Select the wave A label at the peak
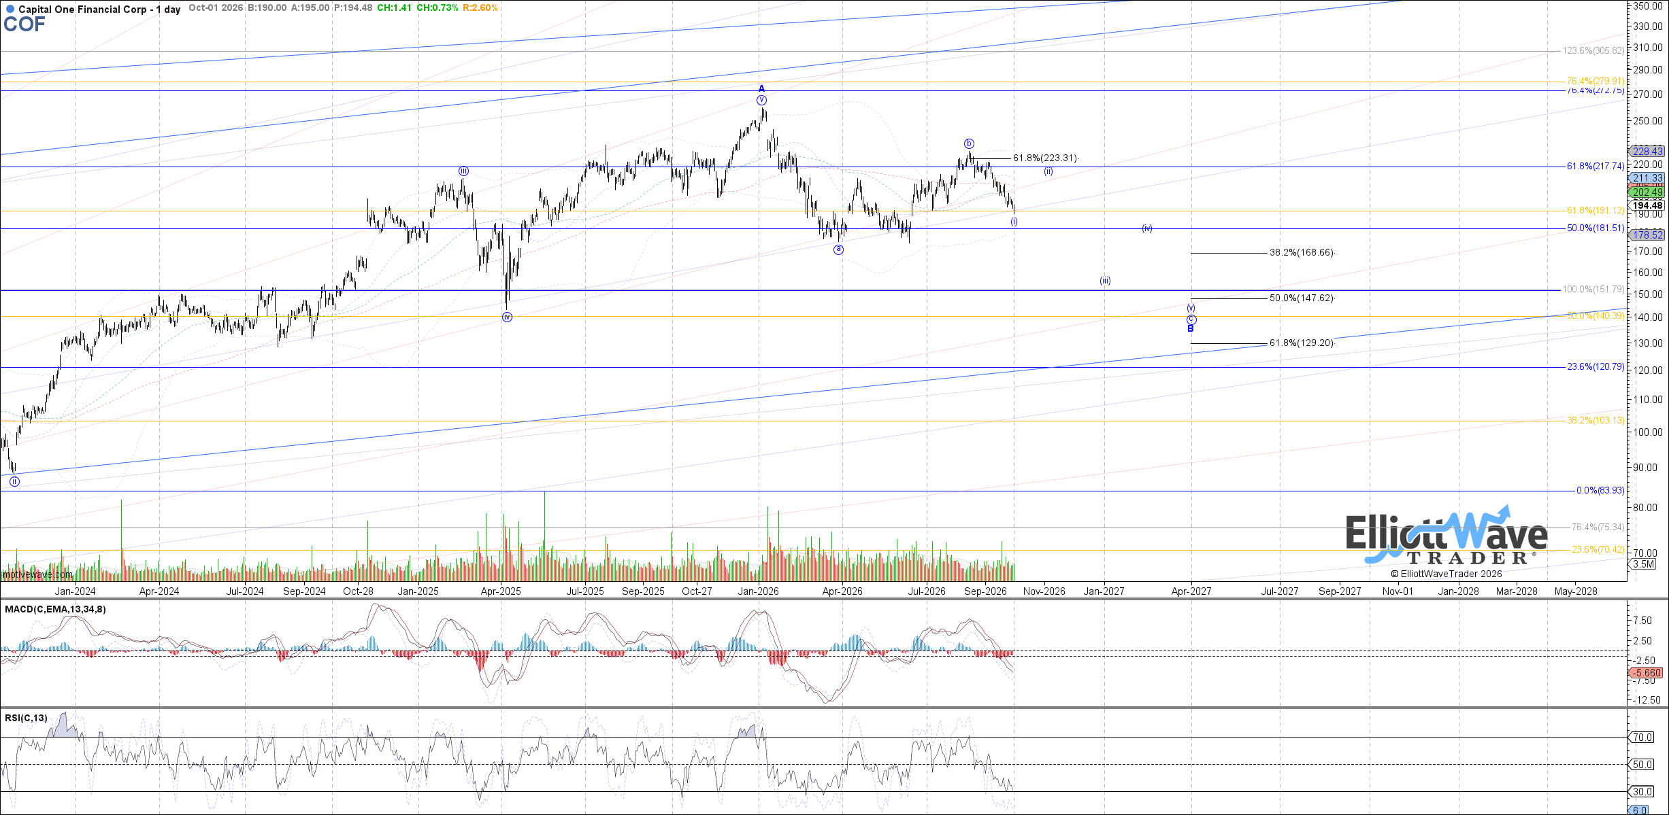Image resolution: width=1669 pixels, height=815 pixels. click(x=761, y=88)
